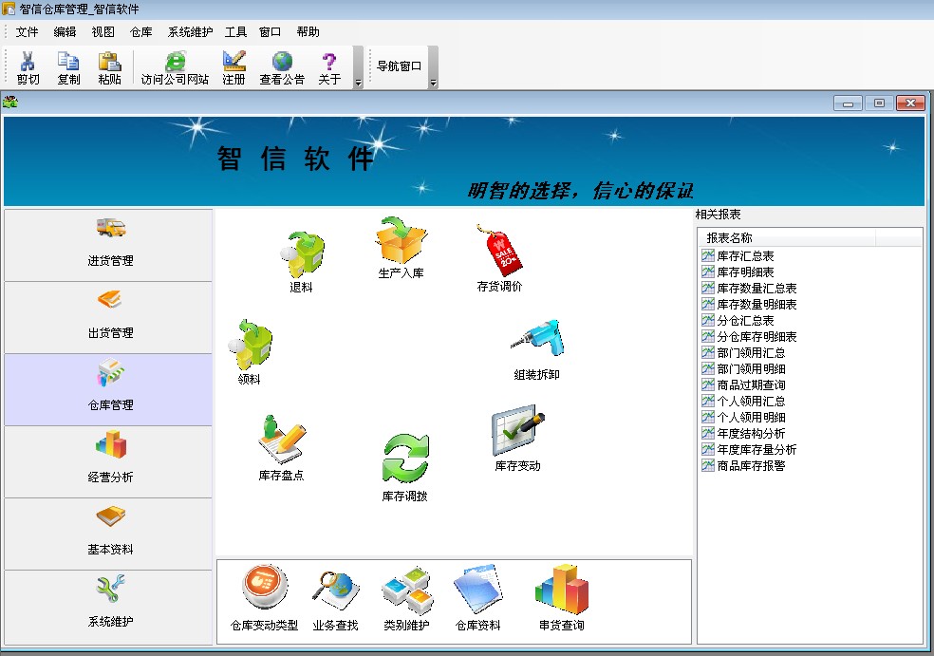
Task: Open the 个人领用汇总 report
Action: coord(743,401)
